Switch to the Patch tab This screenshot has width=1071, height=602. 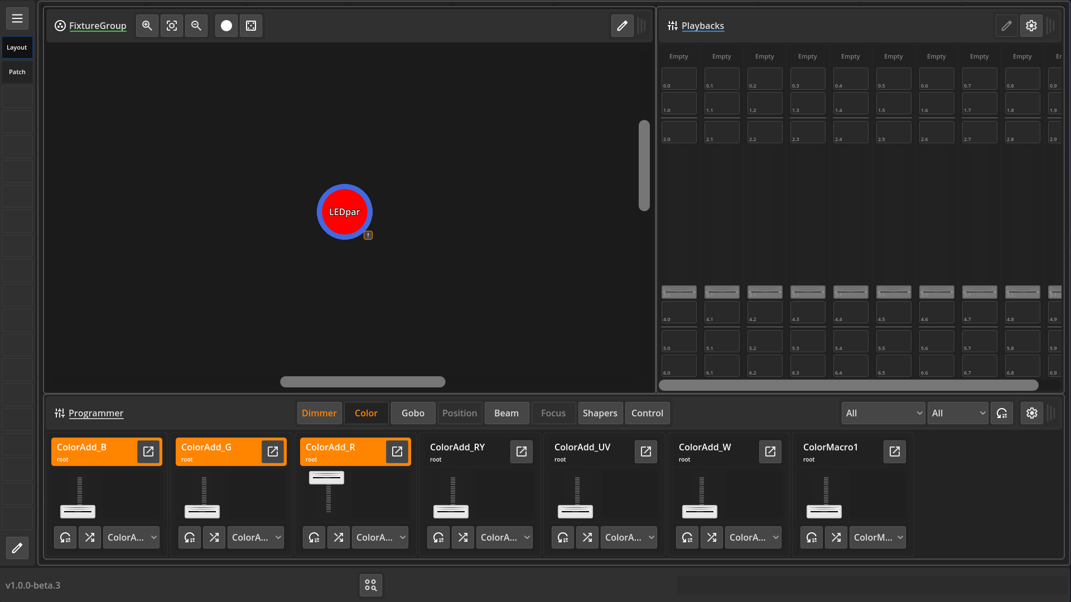17,72
